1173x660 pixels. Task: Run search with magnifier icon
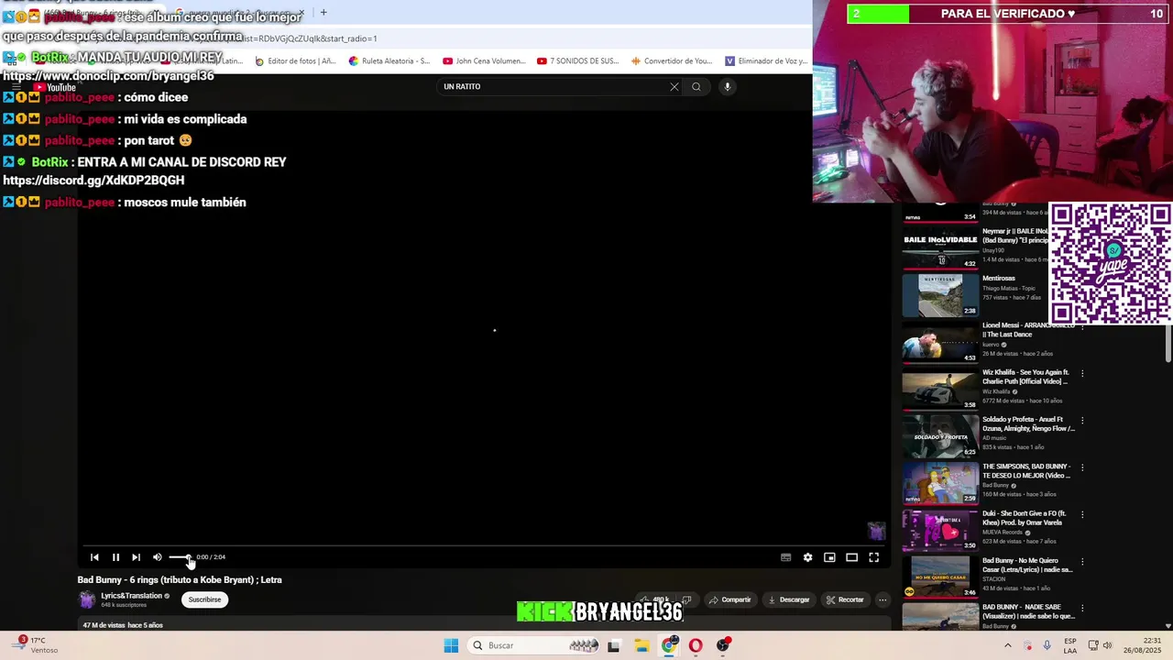click(696, 87)
